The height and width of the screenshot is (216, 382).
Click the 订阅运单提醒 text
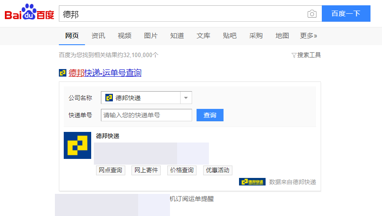195,199
